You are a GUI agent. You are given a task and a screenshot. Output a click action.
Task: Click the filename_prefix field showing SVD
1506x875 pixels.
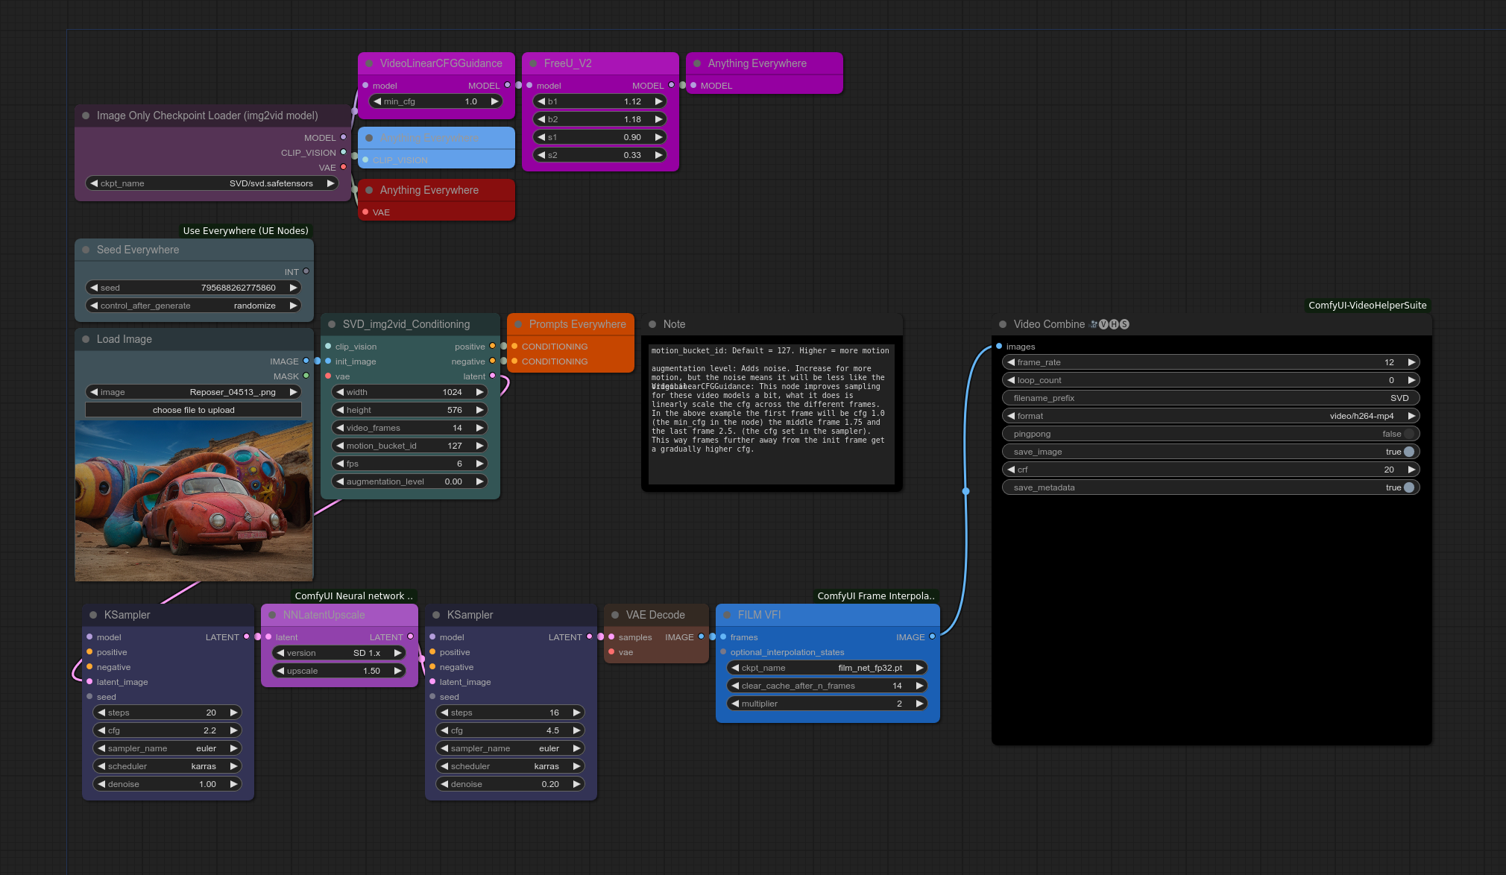(x=1211, y=398)
